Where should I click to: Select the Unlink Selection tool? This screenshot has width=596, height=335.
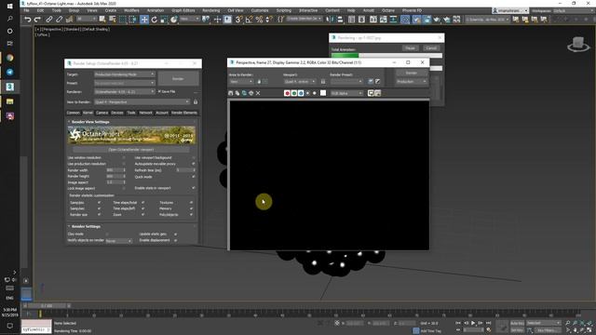(60, 20)
